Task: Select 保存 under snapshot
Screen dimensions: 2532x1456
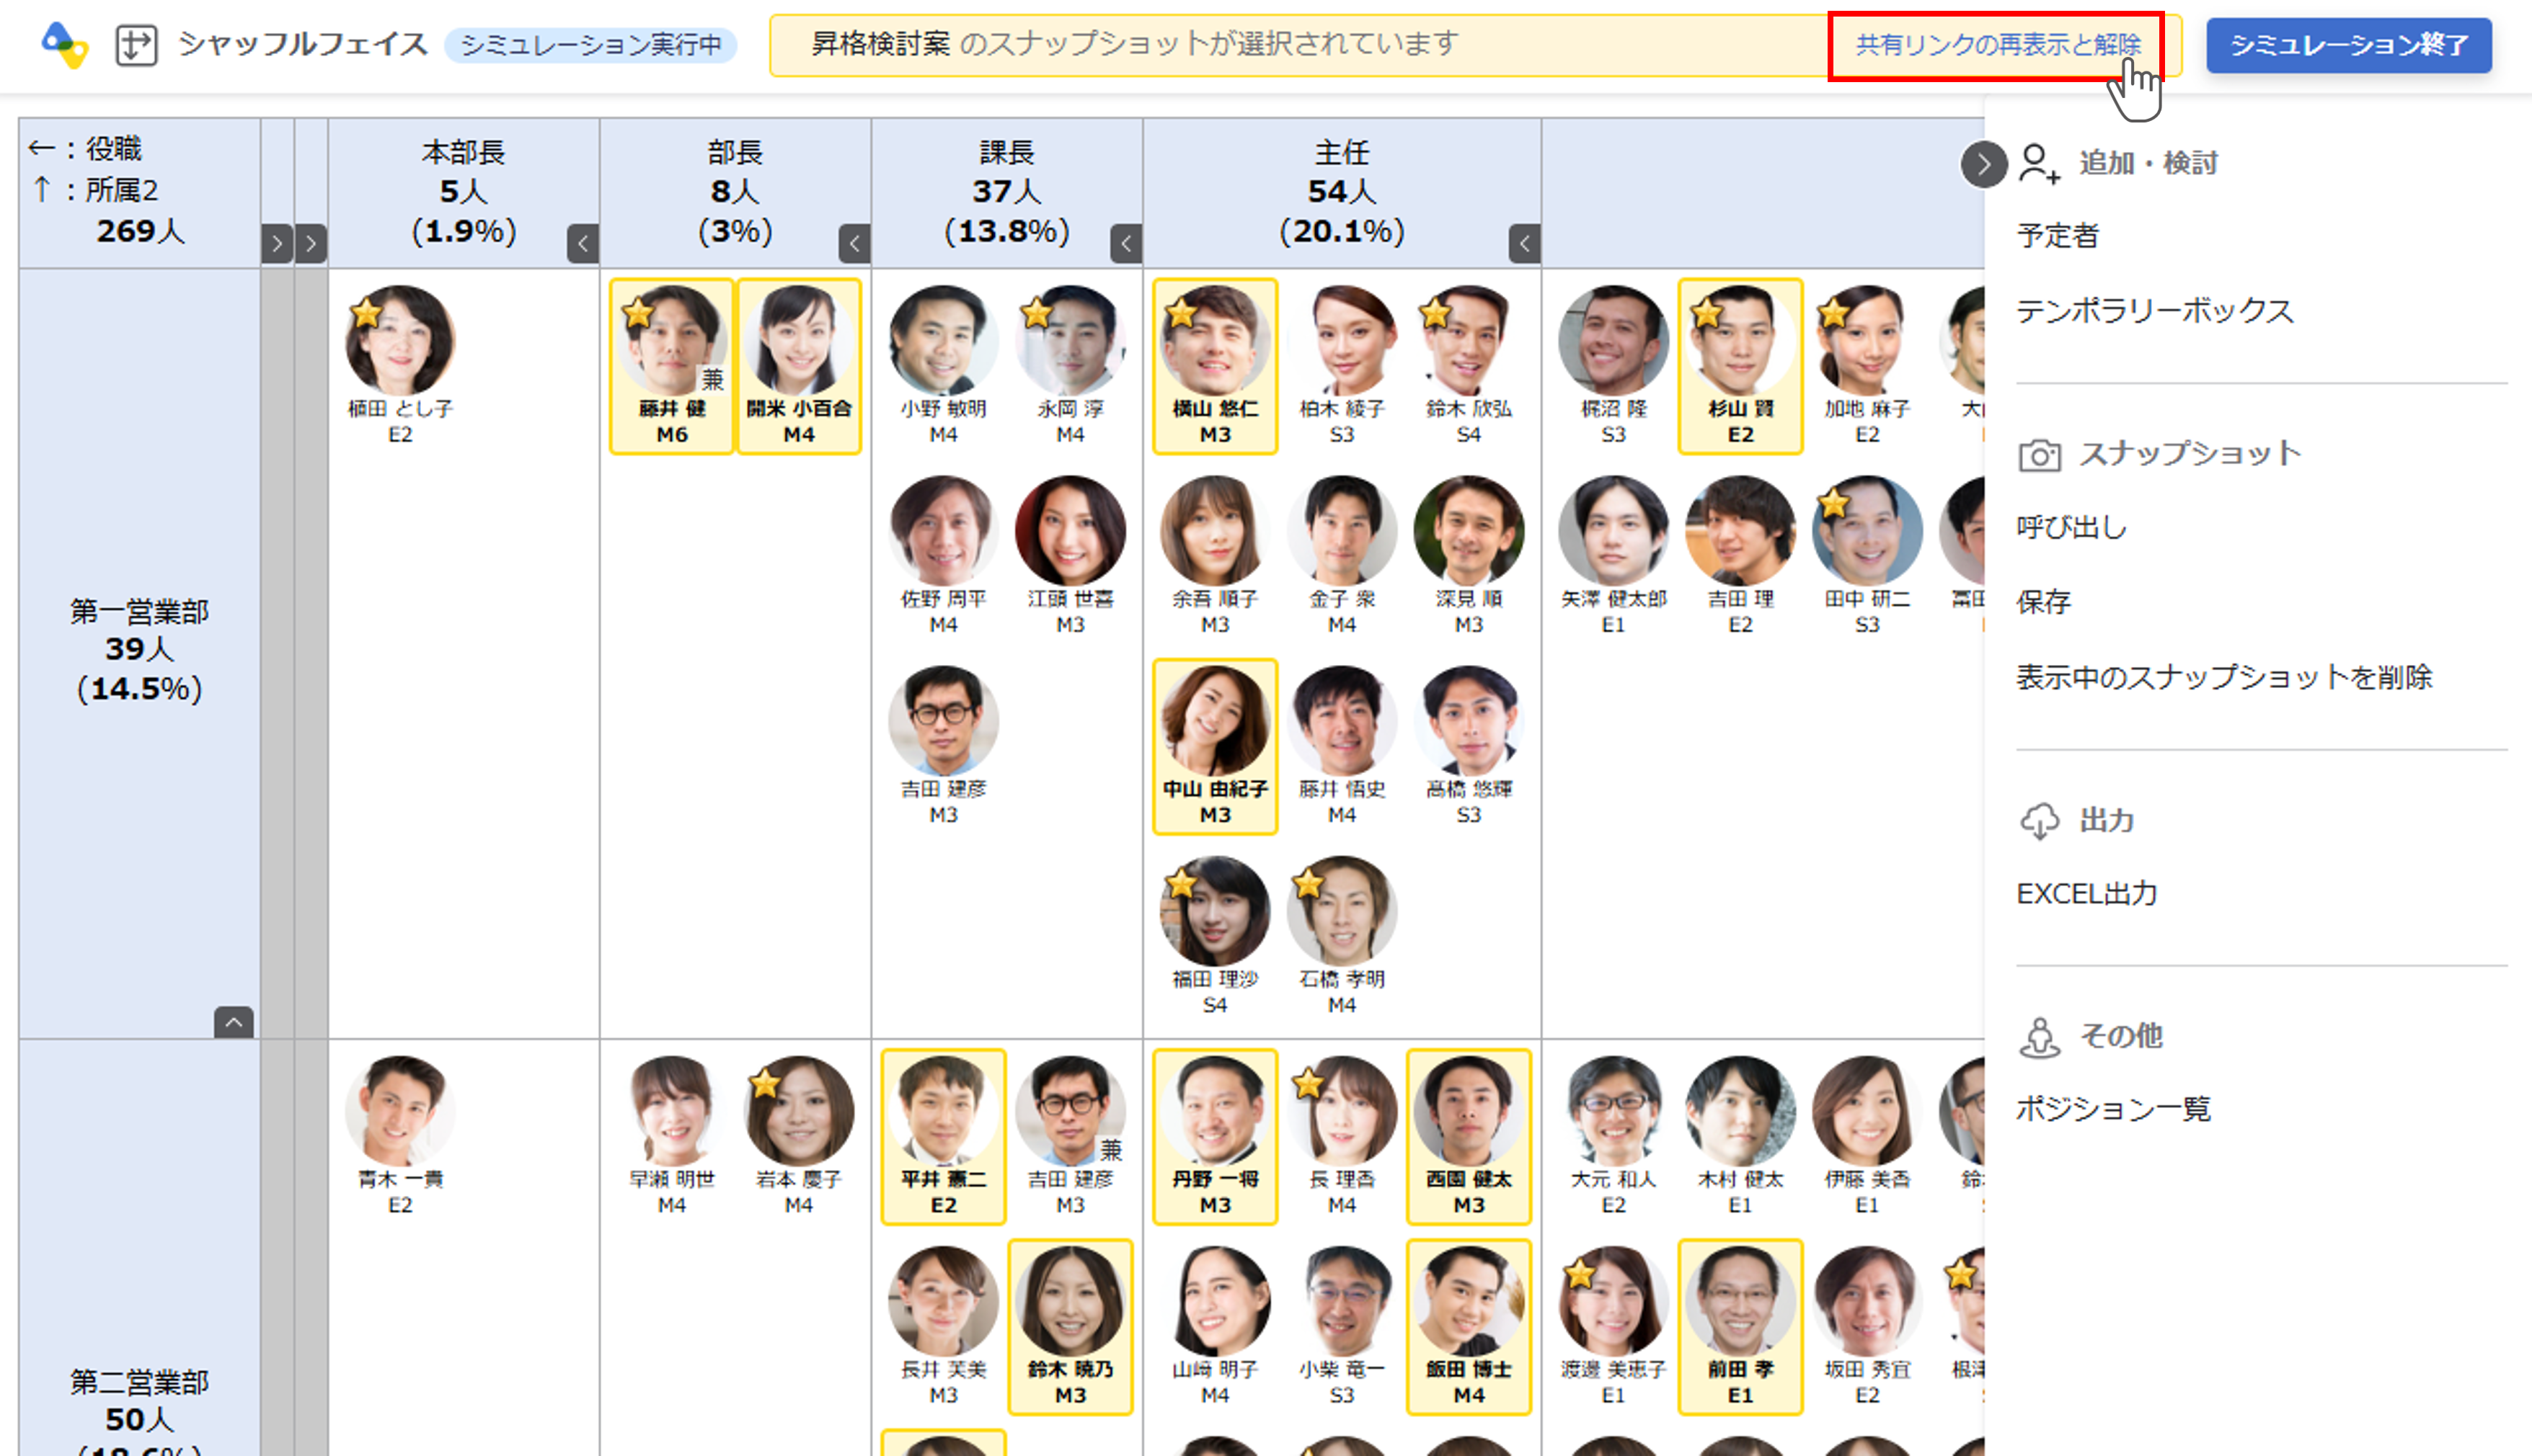Action: [2044, 602]
